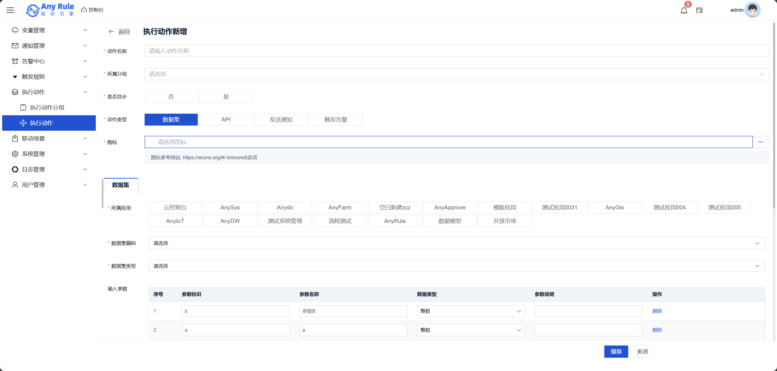
Task: Click the 控制台 home icon
Action: [x=84, y=10]
